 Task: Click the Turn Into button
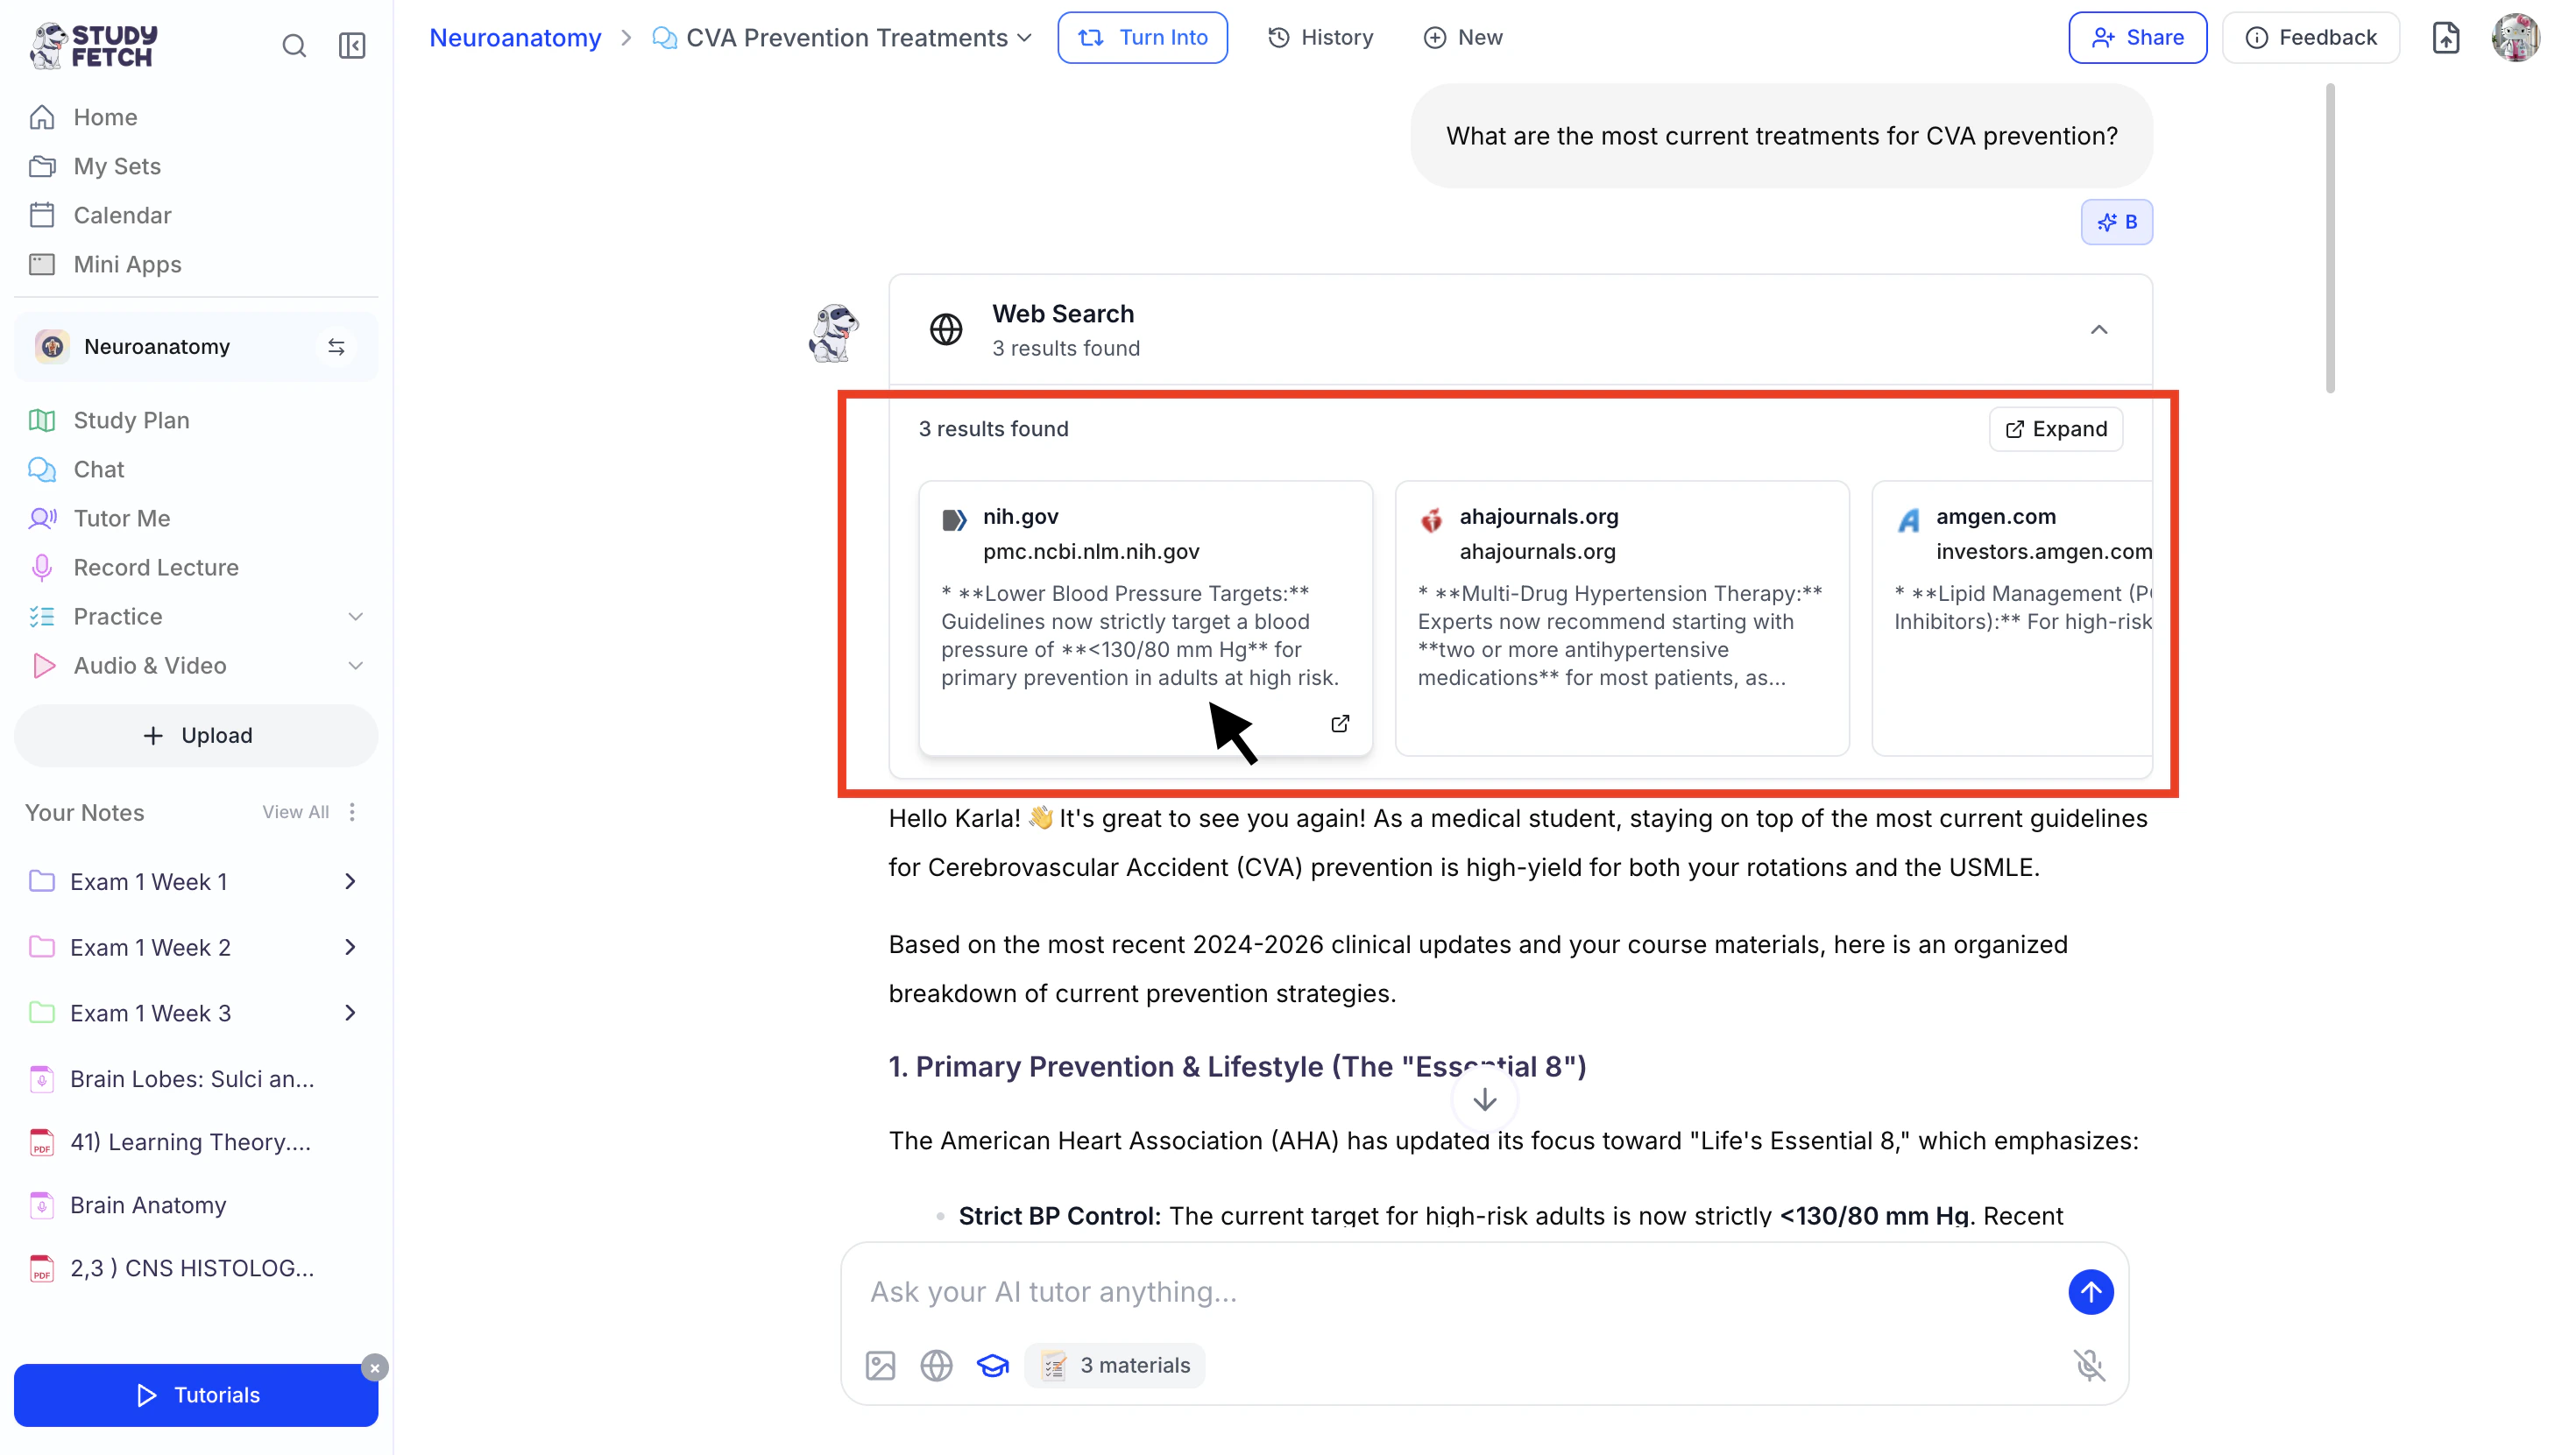click(x=1142, y=38)
